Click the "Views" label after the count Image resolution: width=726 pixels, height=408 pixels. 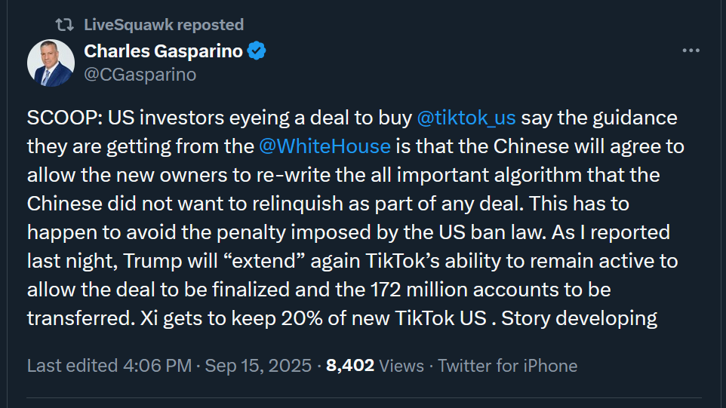click(x=402, y=366)
